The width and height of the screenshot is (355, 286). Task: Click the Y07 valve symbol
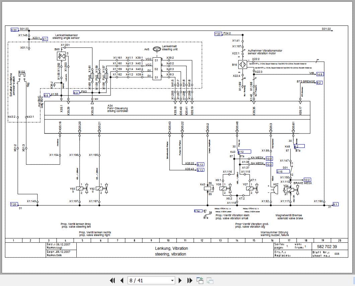coord(253,188)
